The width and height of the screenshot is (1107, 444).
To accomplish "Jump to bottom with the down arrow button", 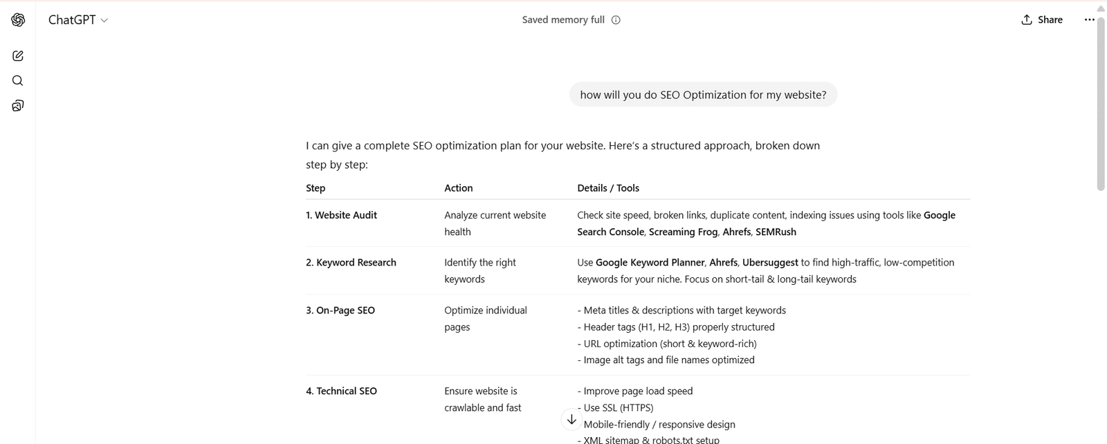I will coord(571,419).
